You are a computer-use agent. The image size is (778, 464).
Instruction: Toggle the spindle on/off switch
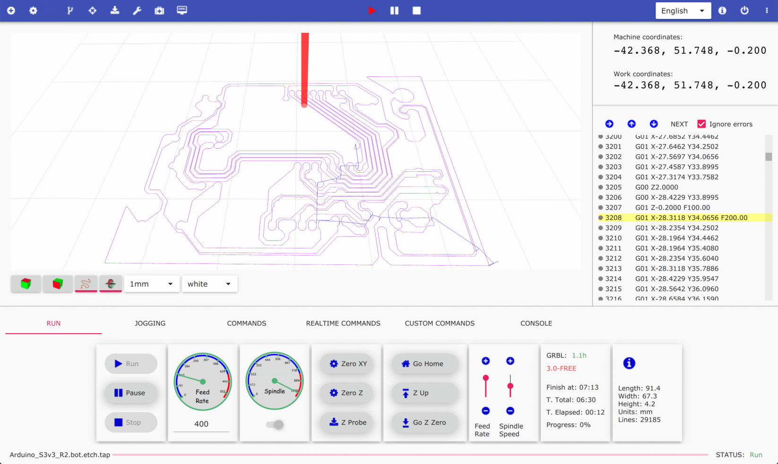[x=275, y=425]
